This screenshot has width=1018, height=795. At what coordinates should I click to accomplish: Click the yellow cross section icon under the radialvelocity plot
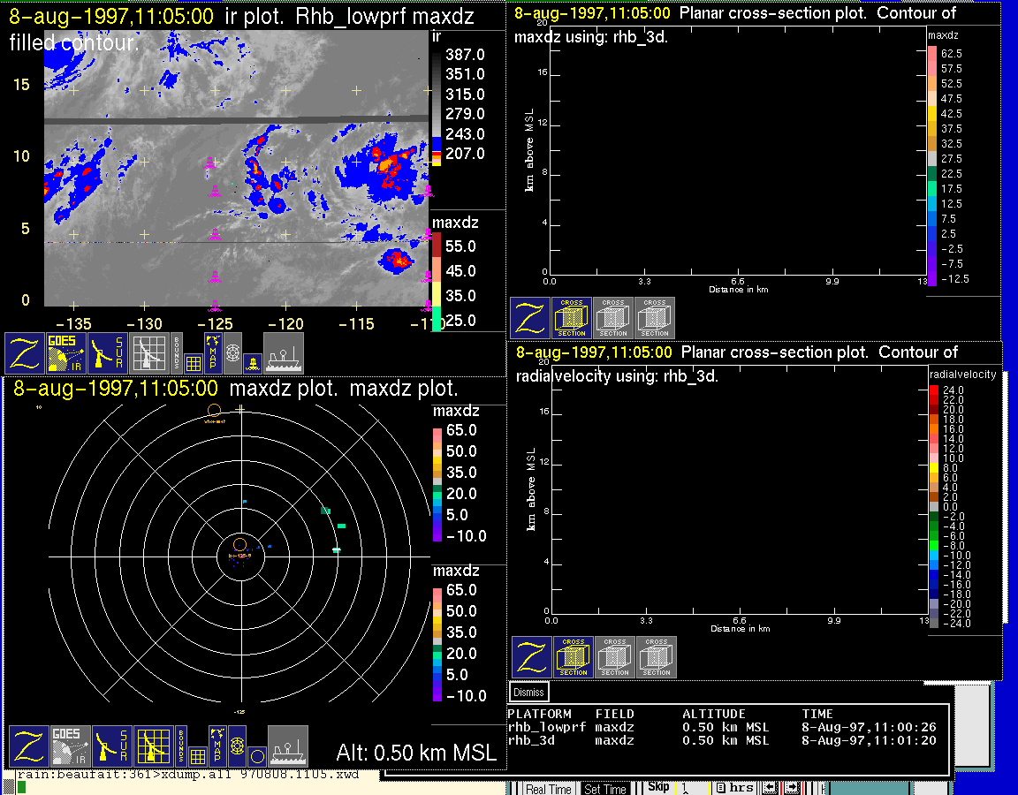[574, 657]
